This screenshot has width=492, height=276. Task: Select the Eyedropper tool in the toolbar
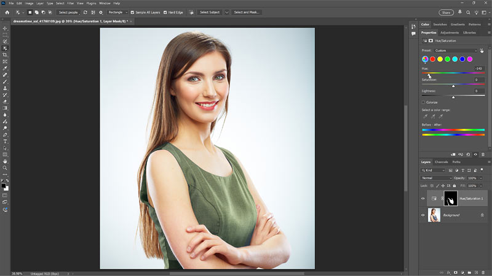click(x=5, y=68)
